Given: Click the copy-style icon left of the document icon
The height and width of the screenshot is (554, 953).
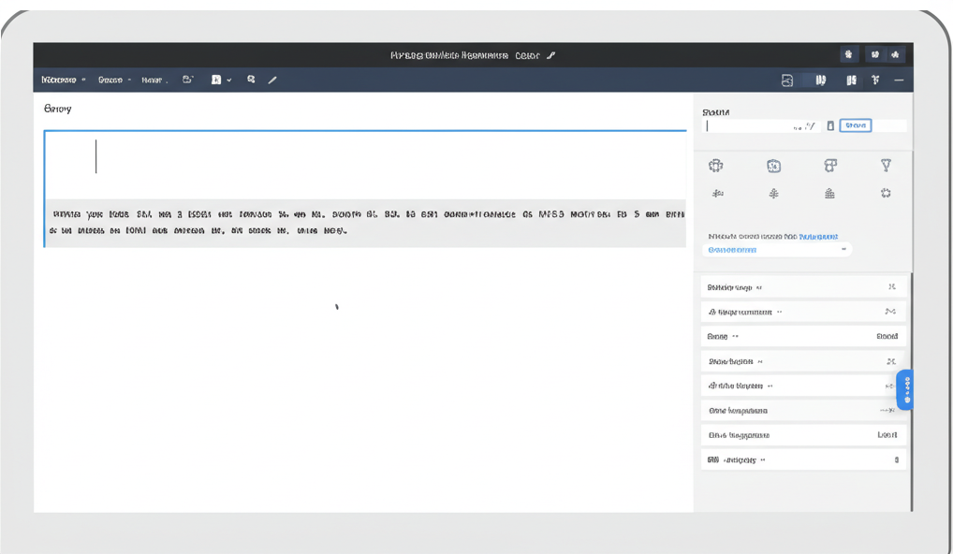Looking at the screenshot, I should point(187,80).
